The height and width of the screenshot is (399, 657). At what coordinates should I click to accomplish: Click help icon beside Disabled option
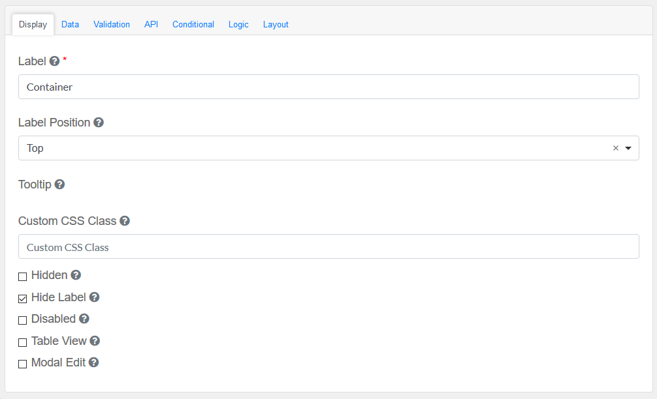click(84, 319)
